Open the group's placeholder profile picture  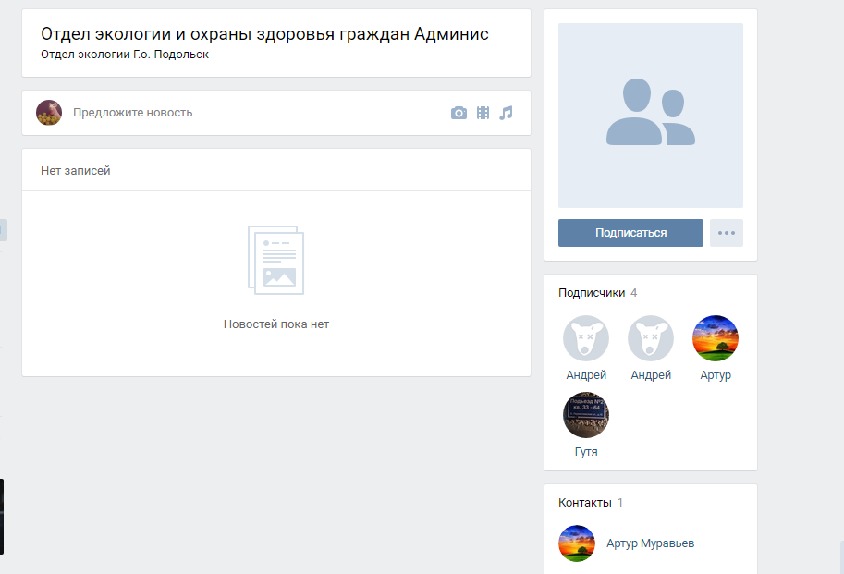coord(650,116)
